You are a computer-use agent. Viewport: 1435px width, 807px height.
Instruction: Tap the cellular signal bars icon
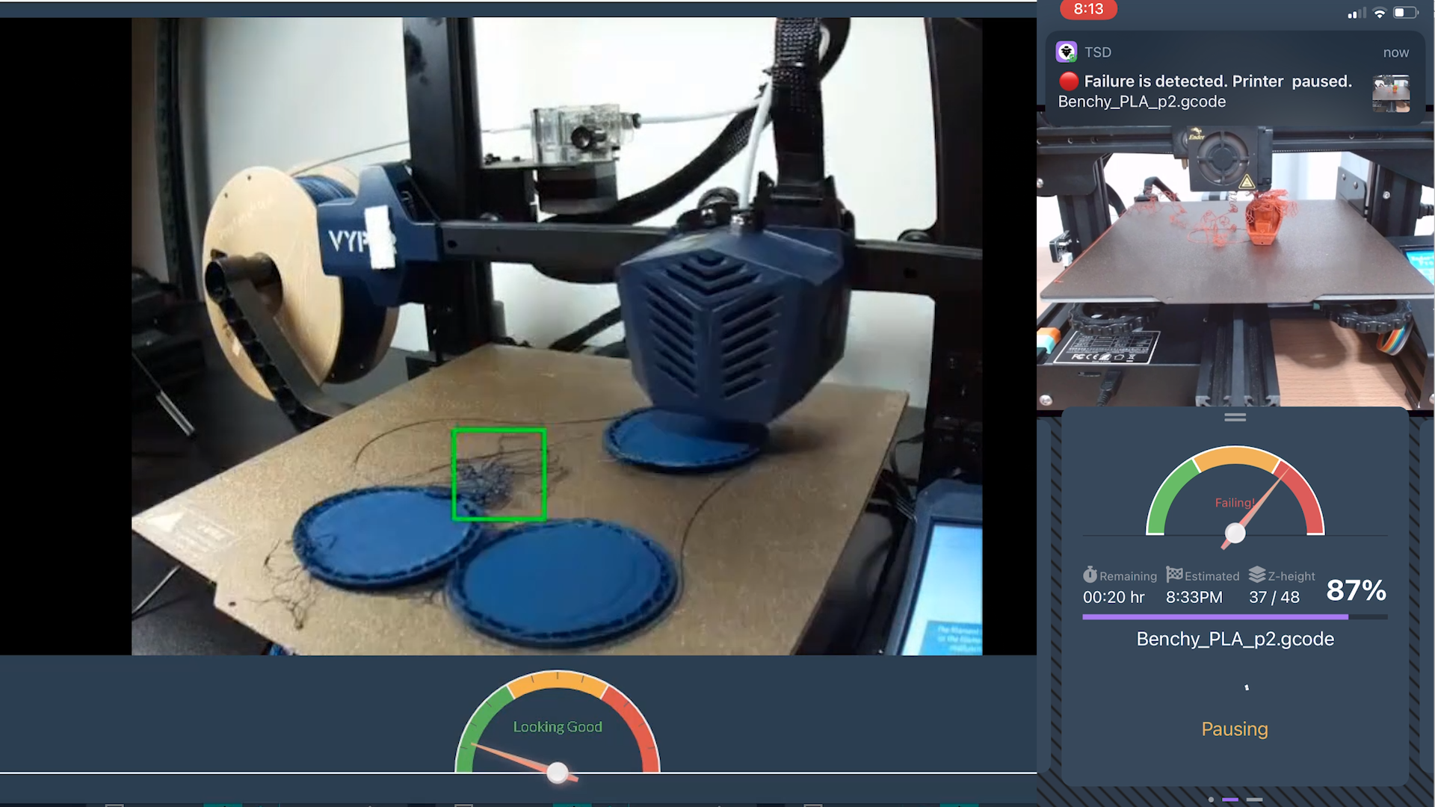[x=1356, y=13]
